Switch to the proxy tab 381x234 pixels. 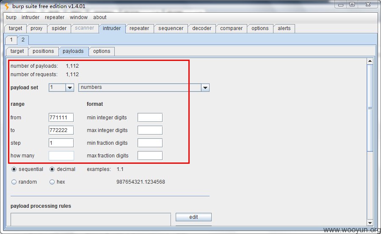click(36, 28)
